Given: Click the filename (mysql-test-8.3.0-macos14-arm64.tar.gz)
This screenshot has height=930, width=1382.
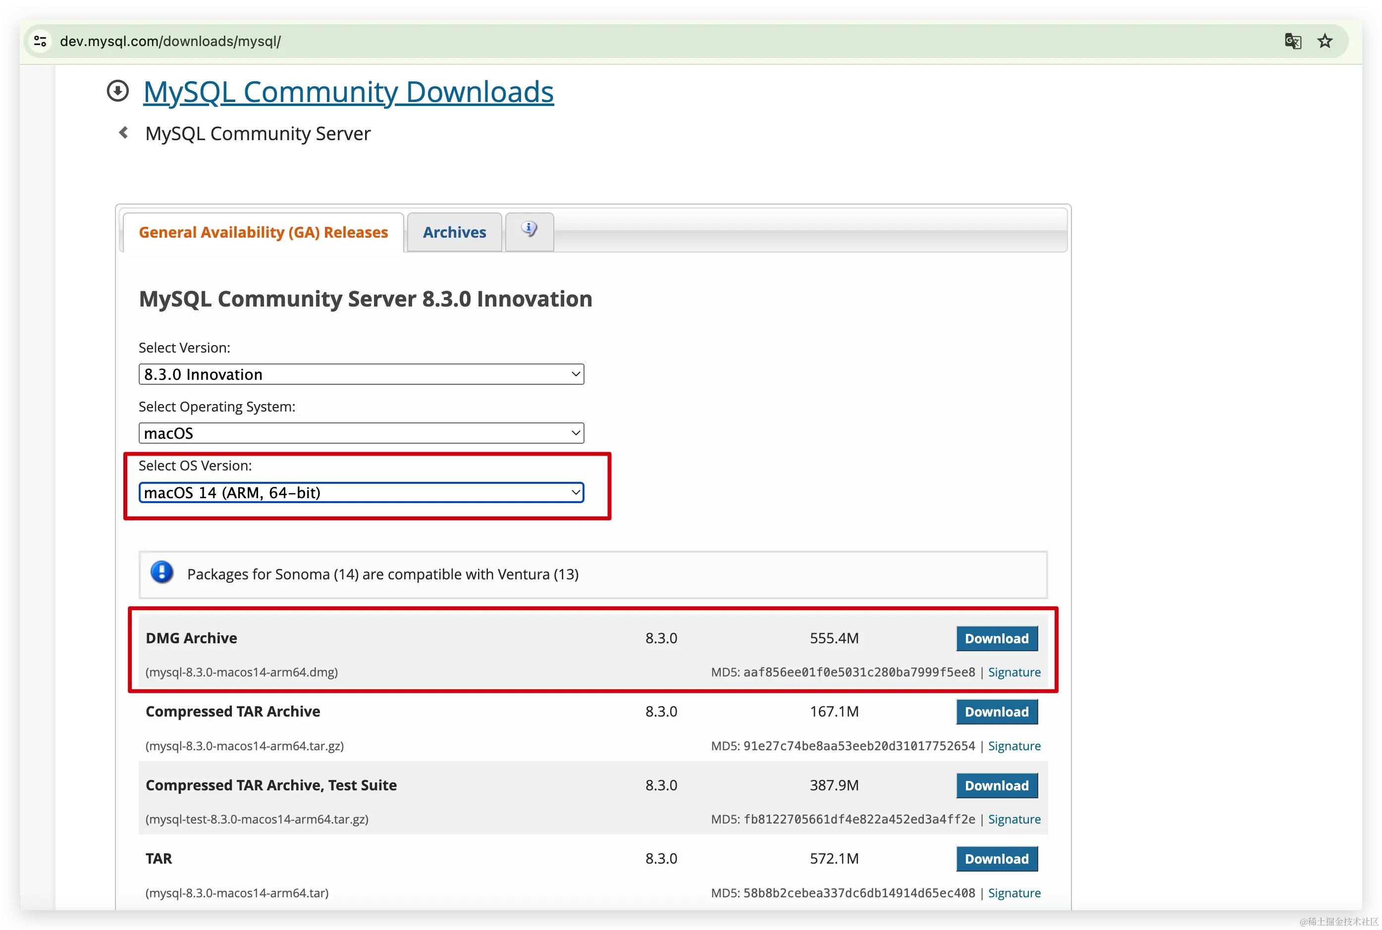Looking at the screenshot, I should click(257, 819).
